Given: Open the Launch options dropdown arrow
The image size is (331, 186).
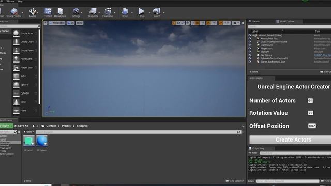Looking at the screenshot, I should tap(164, 13).
